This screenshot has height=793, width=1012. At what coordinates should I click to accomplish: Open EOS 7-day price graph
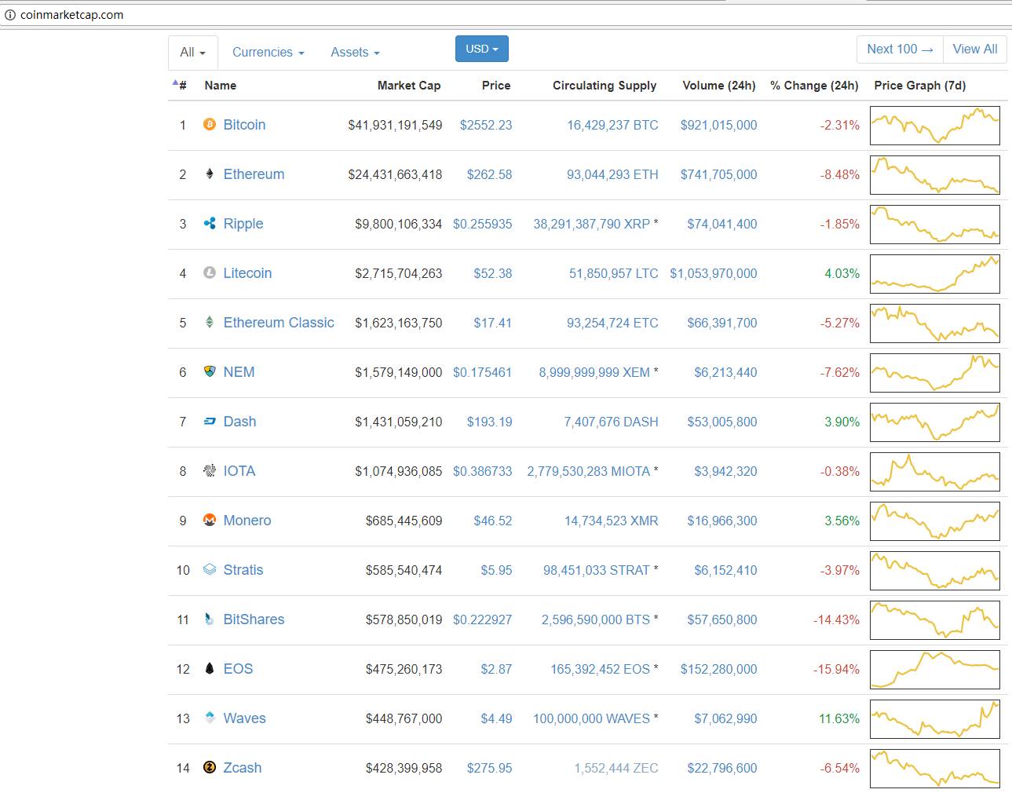pos(935,669)
